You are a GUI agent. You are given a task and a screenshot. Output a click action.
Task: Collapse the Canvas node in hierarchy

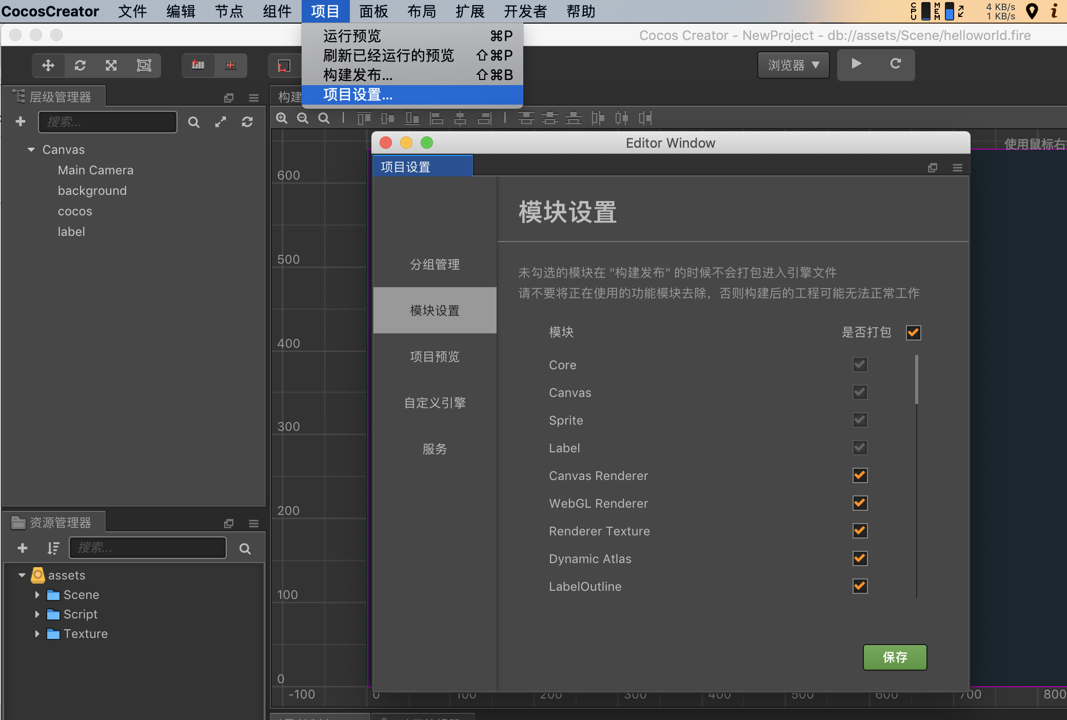31,150
